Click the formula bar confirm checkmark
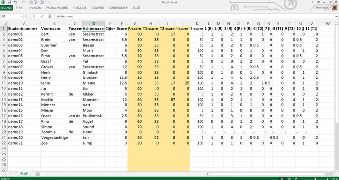339x180 pixels. pos(42,16)
